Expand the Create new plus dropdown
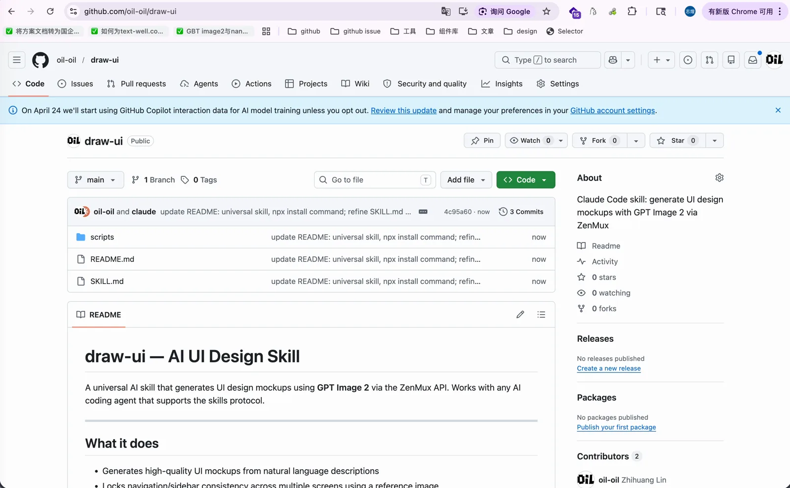 coord(662,60)
